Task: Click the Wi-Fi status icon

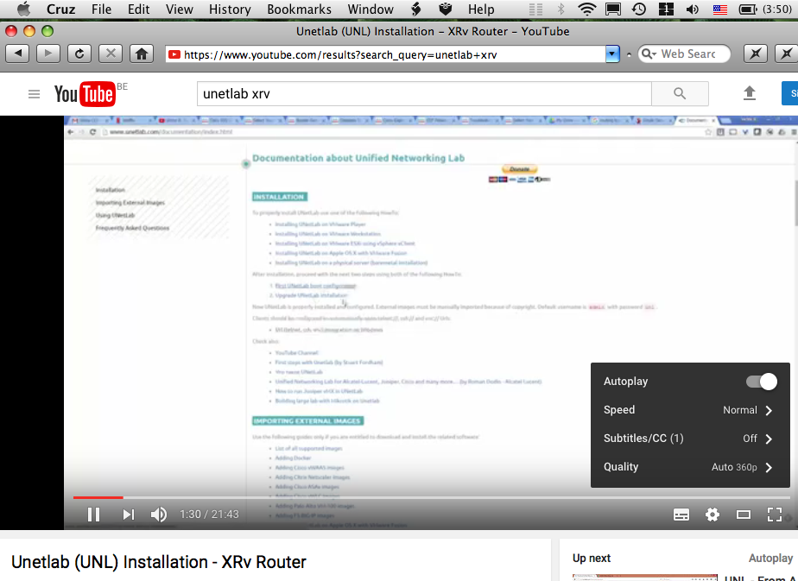Action: (586, 9)
